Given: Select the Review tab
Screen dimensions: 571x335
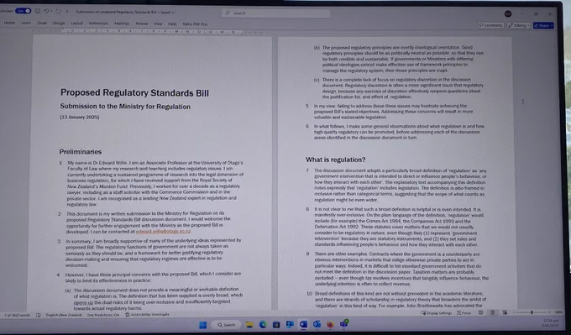Looking at the screenshot, I should (x=142, y=24).
